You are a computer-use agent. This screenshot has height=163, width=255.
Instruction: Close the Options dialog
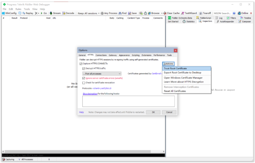point(175,50)
